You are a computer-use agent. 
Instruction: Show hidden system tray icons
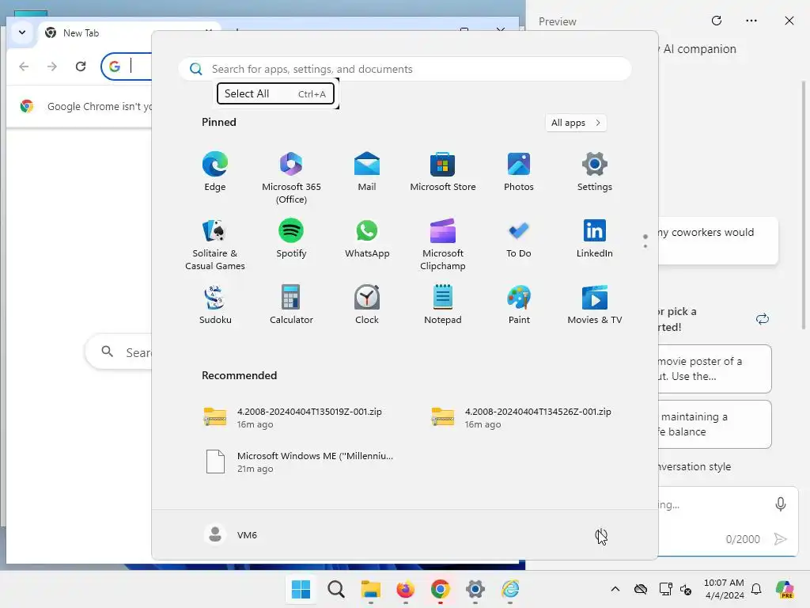pyautogui.click(x=615, y=589)
